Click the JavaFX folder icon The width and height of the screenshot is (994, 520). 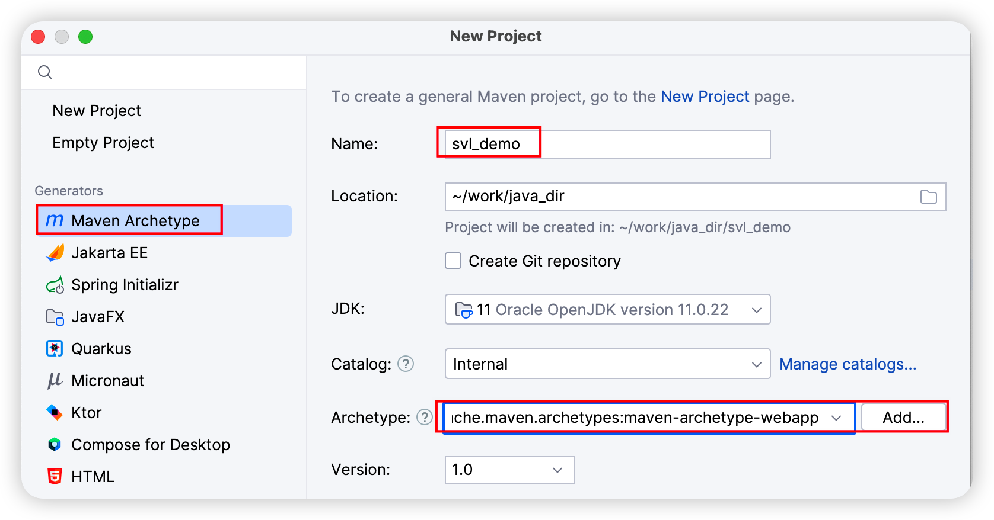point(55,317)
